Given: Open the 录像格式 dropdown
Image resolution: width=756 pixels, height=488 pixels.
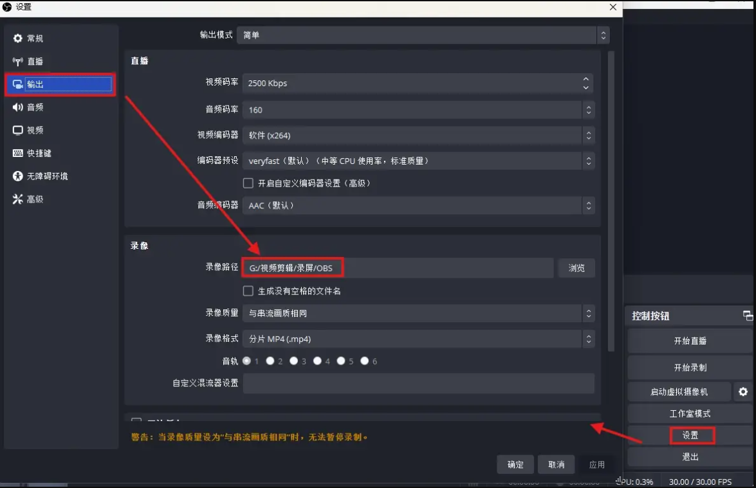Looking at the screenshot, I should coord(418,339).
